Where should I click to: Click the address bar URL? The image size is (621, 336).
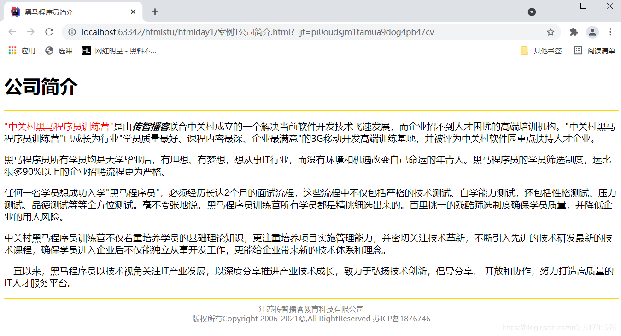[x=258, y=32]
